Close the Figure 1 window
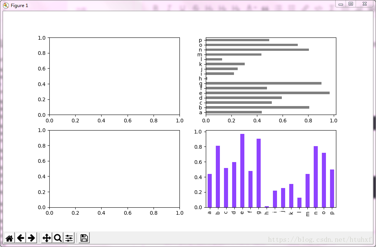 click(x=365, y=4)
